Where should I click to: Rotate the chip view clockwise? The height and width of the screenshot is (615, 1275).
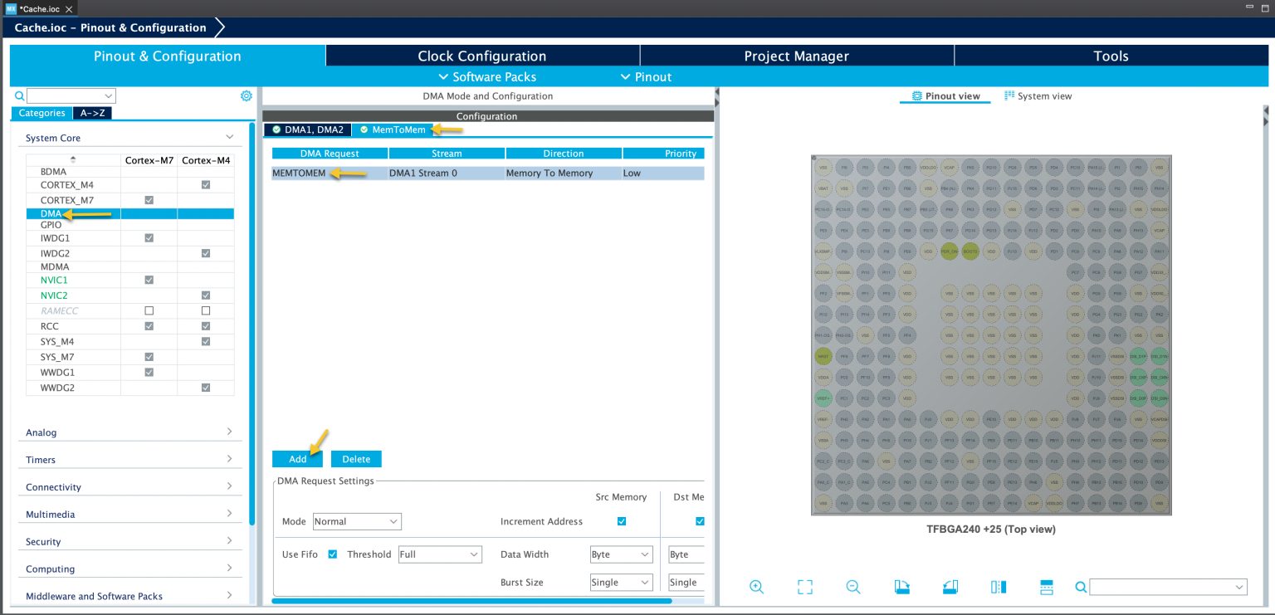click(901, 587)
